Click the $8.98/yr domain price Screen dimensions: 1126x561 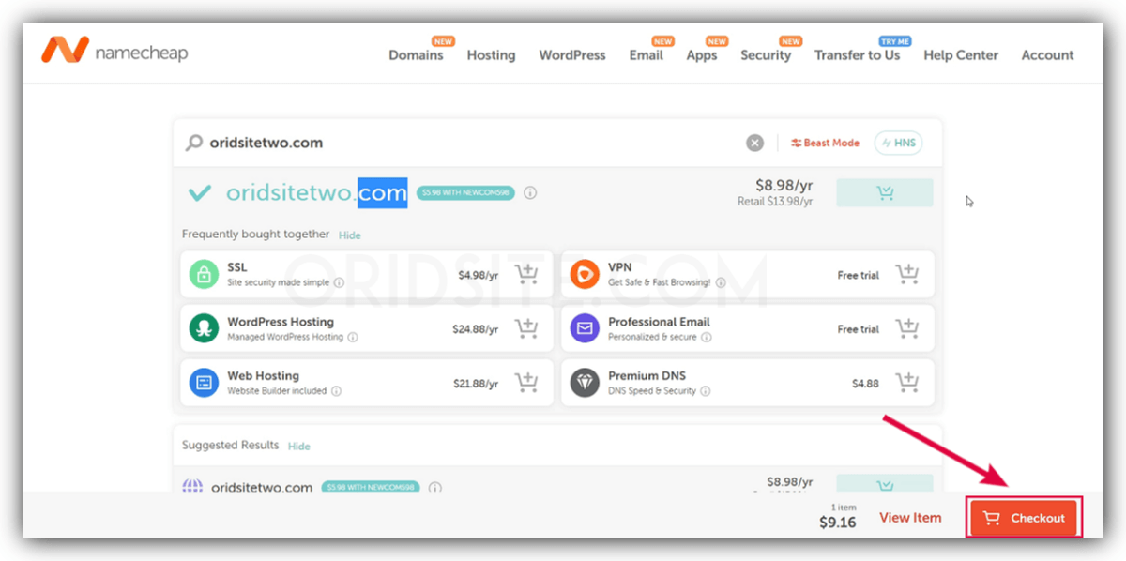click(784, 186)
